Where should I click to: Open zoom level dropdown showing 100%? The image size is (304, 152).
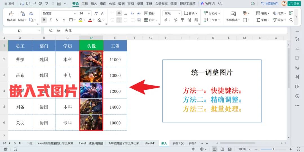pyautogui.click(x=244, y=149)
